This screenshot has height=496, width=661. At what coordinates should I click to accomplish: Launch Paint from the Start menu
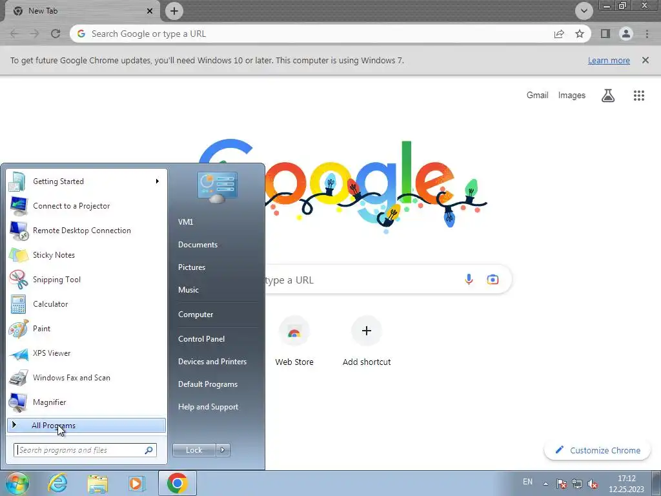86,329
